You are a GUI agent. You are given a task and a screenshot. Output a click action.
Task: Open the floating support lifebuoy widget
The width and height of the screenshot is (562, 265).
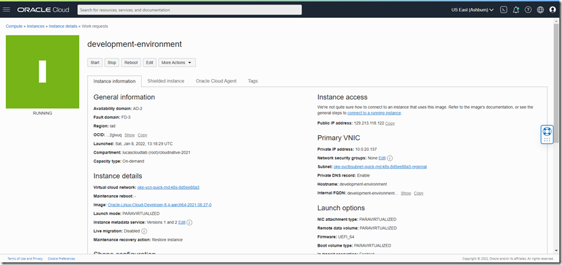click(547, 134)
